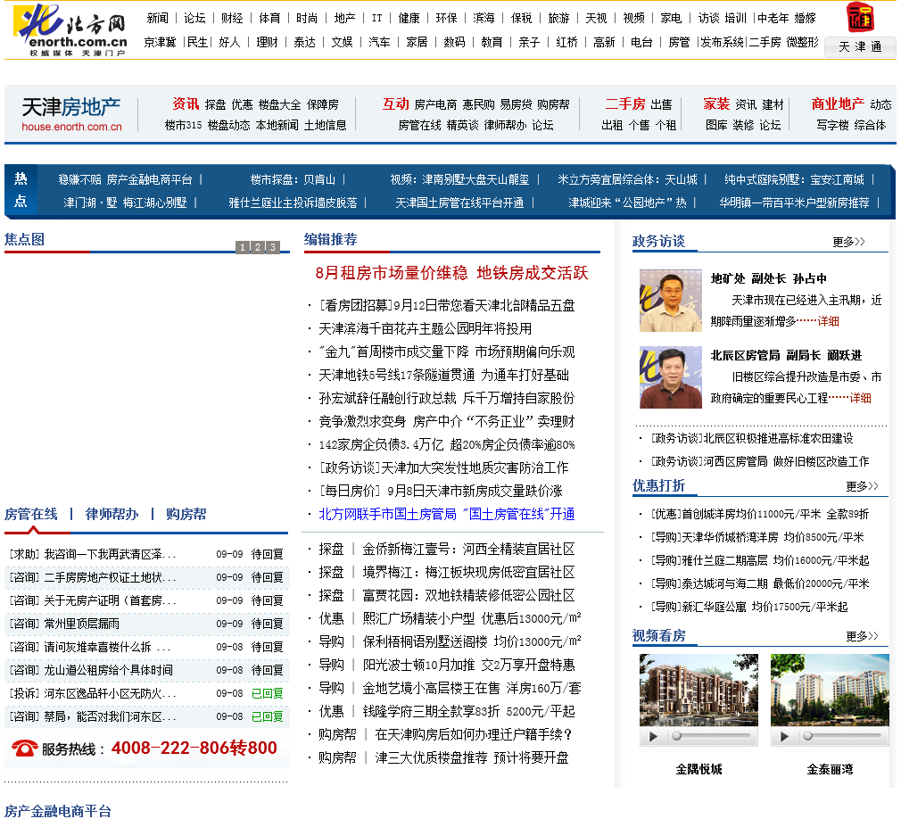Open 论坛 in the top navigation
The image size is (901, 819).
[194, 18]
